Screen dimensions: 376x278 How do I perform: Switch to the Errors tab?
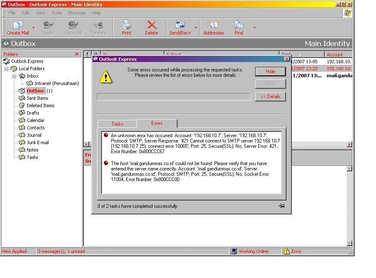157,123
